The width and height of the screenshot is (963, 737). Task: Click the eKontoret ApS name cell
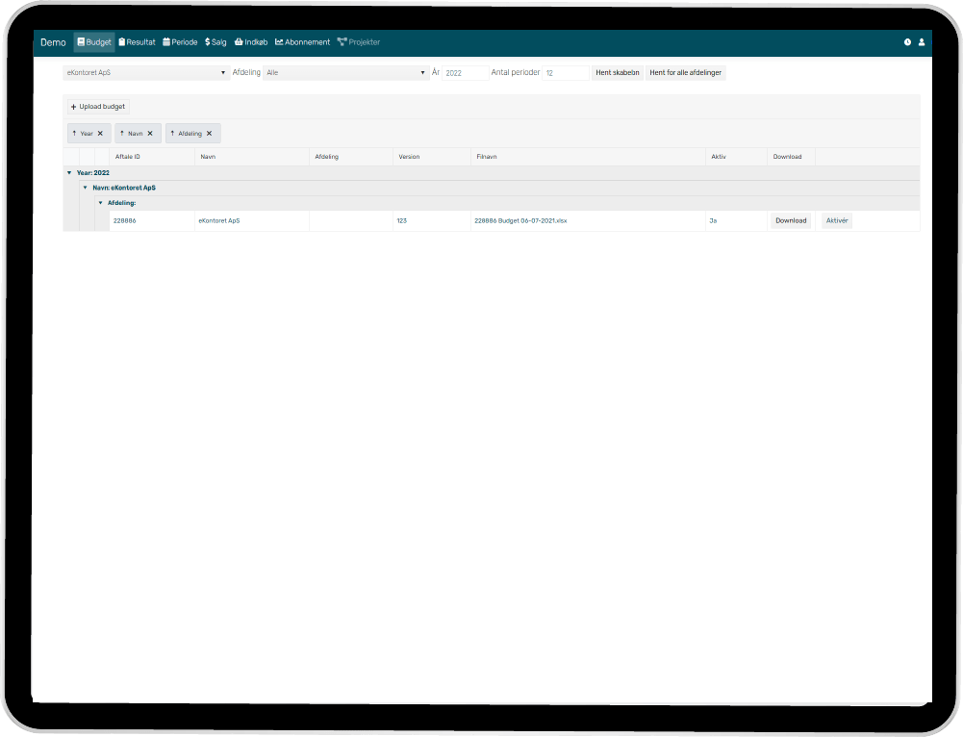252,221
